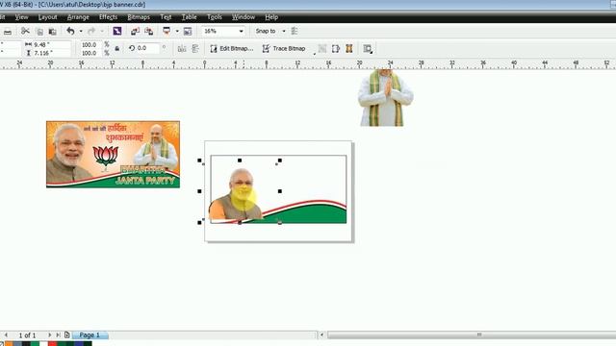Click the Options icon next to Snap to
The height and width of the screenshot is (346, 616).
tap(295, 31)
